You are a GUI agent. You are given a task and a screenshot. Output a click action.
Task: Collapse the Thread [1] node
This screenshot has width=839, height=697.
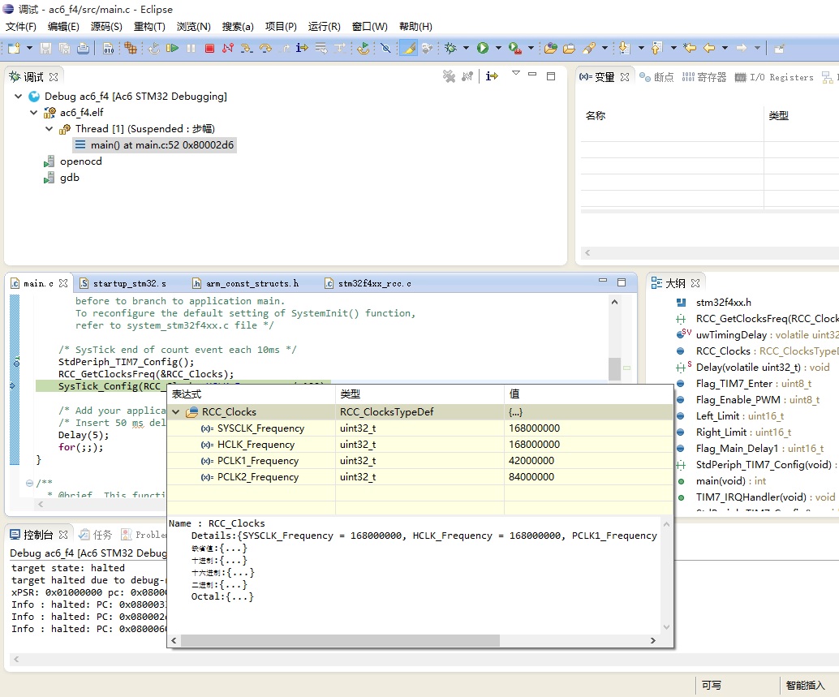click(49, 129)
